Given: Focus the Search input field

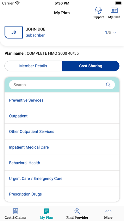Looking at the screenshot, I should [62, 85].
